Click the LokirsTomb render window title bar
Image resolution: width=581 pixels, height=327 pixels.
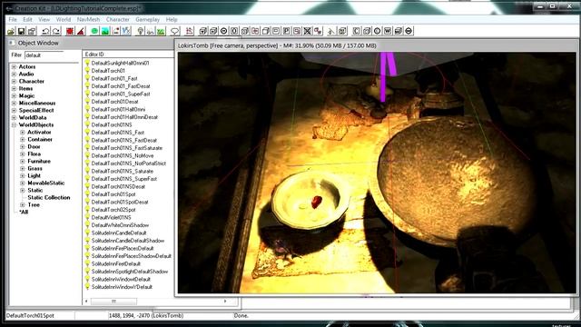tap(376, 45)
